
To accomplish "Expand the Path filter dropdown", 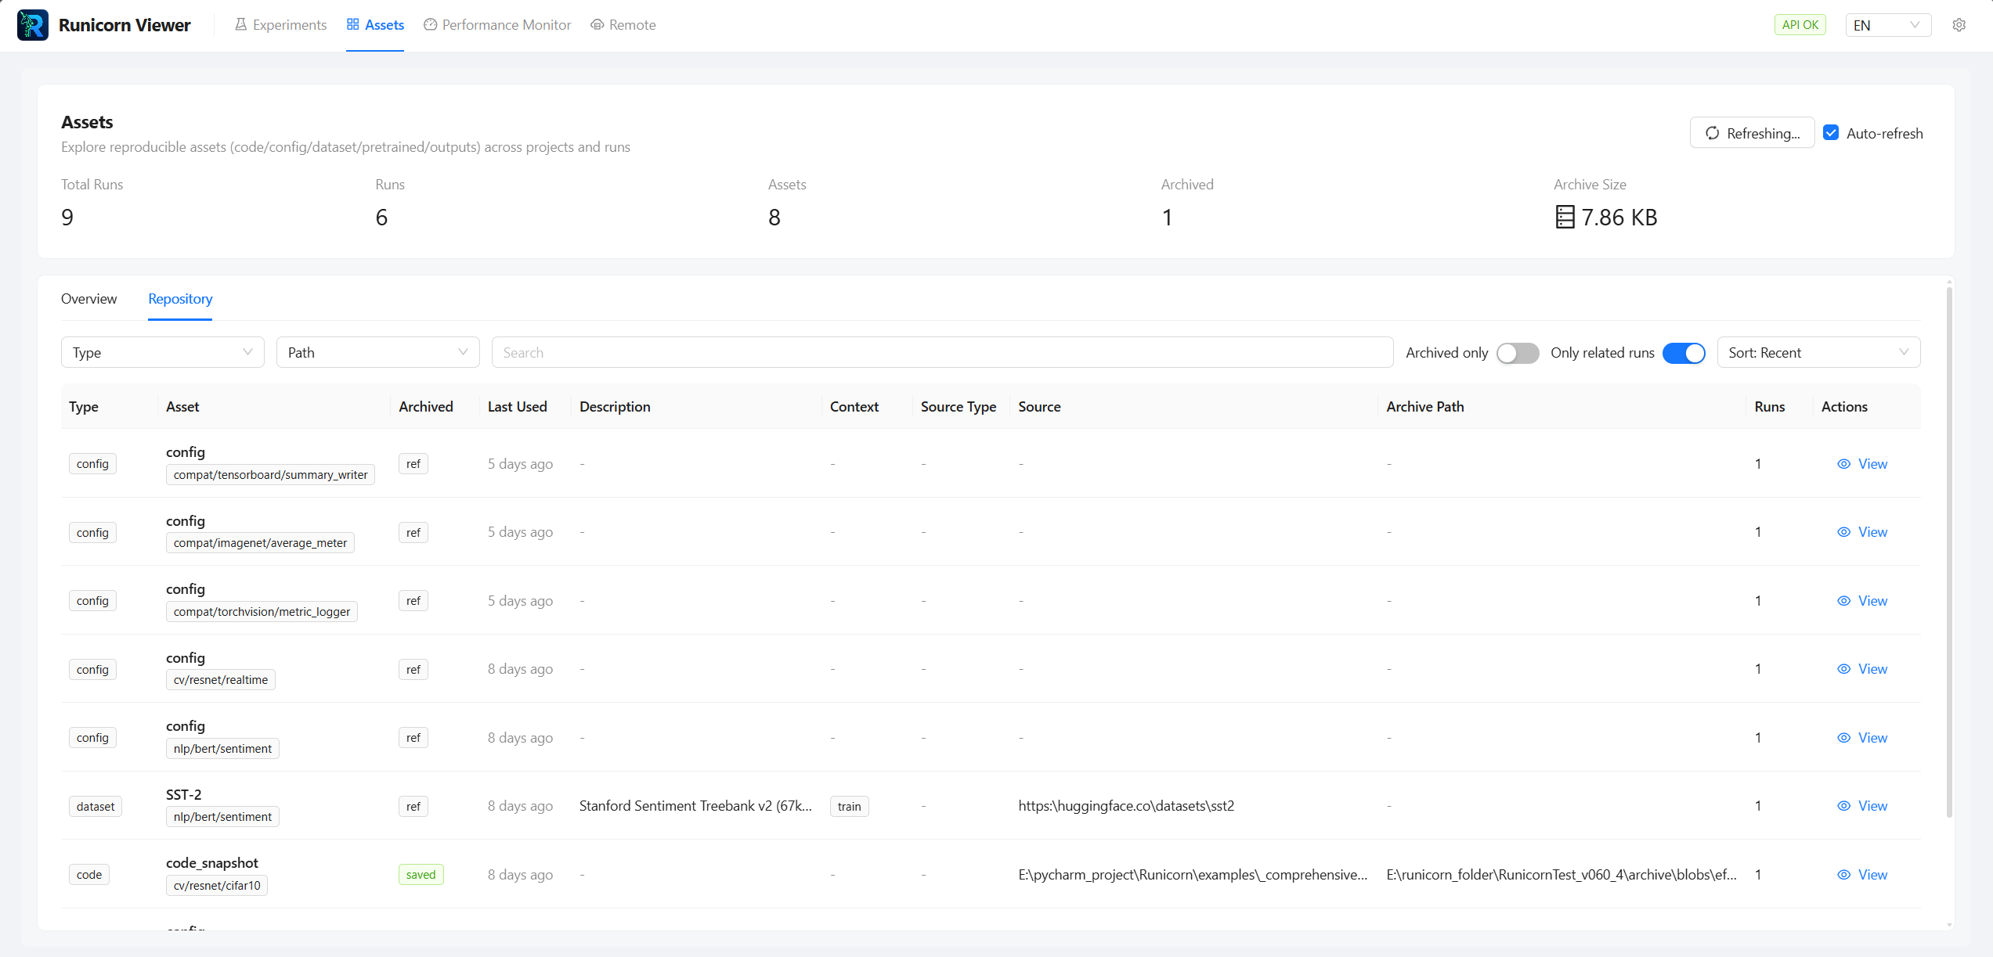I will point(377,352).
